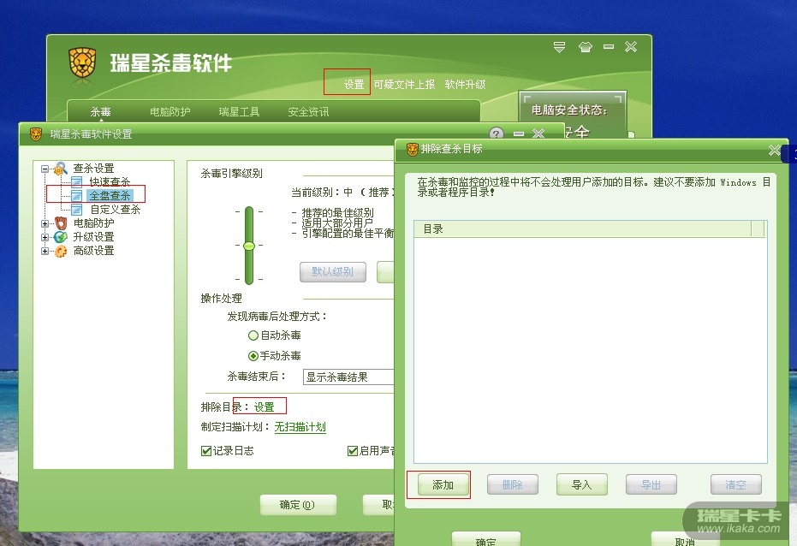Viewport: 797px width, 546px height.
Task: Click the Rising lion shield logo
Action: [x=82, y=63]
